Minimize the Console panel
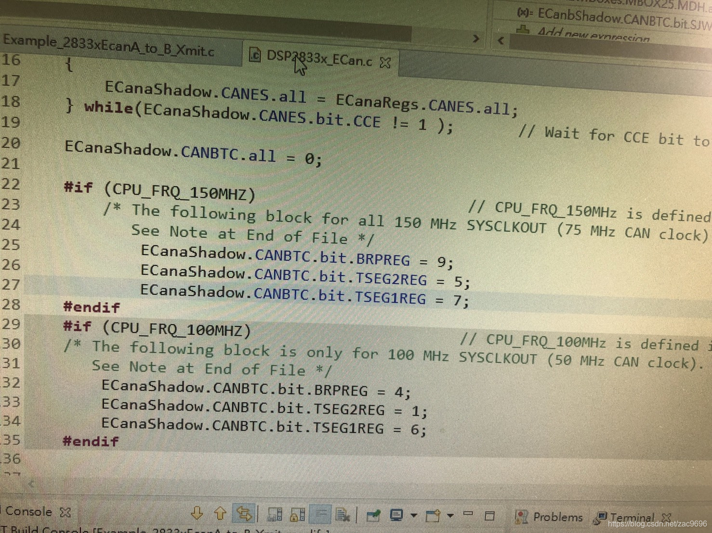This screenshot has width=712, height=533. [x=468, y=514]
